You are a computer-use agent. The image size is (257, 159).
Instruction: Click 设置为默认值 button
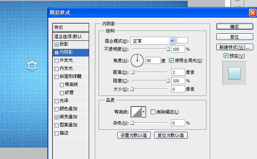tap(134, 135)
